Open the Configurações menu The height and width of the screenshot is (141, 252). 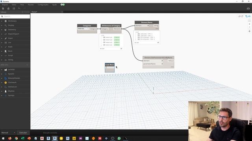43,5
